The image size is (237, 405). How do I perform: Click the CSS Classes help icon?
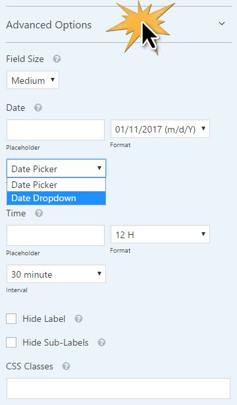click(66, 366)
